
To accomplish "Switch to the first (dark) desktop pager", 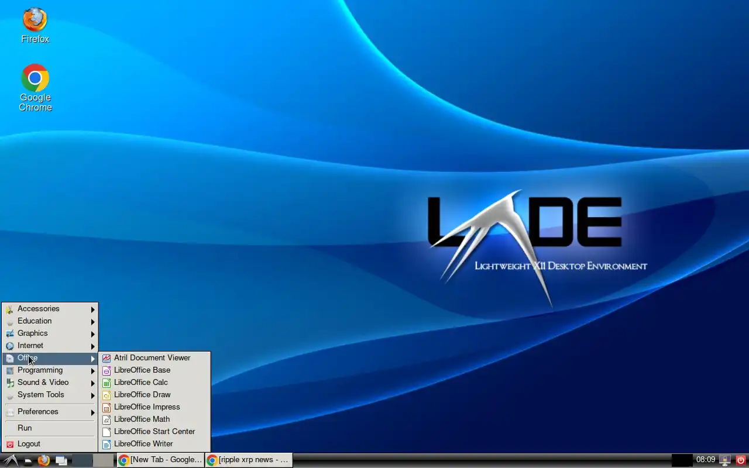I will click(x=82, y=460).
